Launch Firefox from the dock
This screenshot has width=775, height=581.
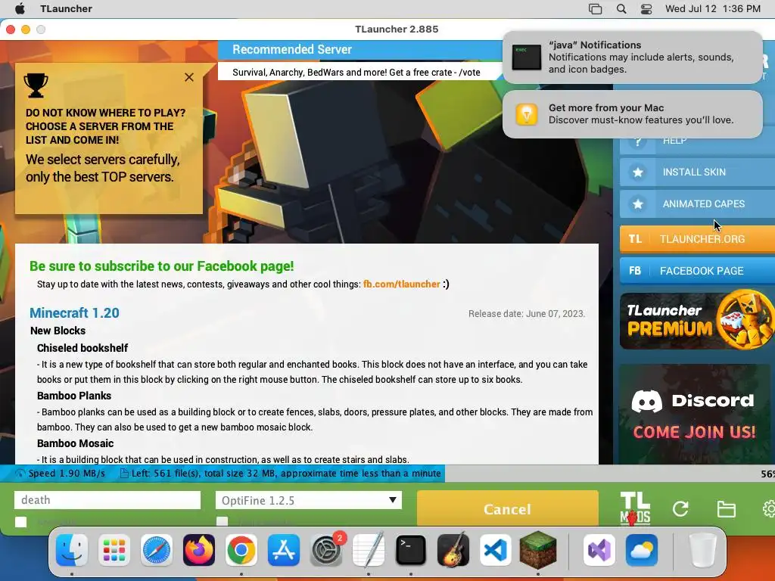[199, 550]
